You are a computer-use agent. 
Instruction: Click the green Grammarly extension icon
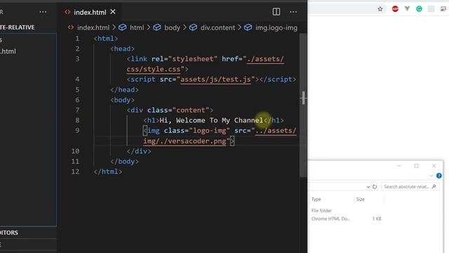[419, 9]
